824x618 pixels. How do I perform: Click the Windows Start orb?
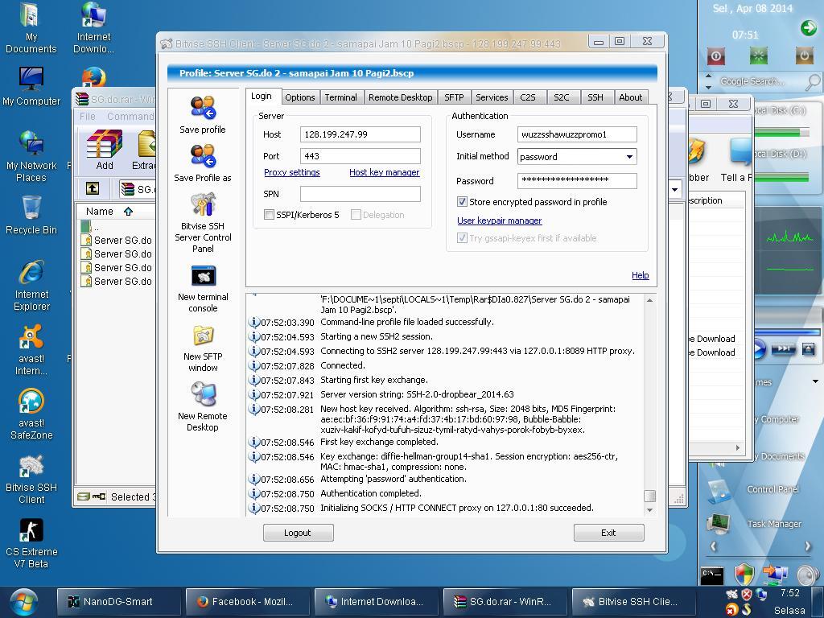pos(23,602)
